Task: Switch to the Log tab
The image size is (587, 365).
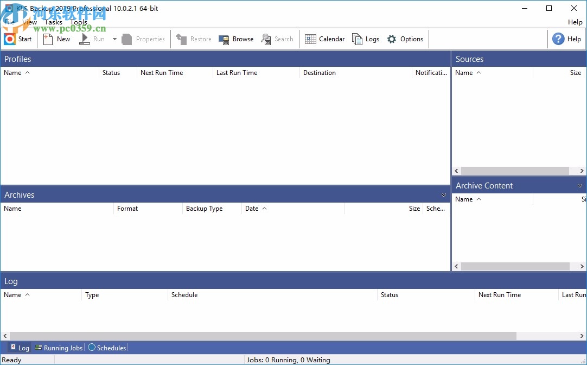Action: click(20, 348)
